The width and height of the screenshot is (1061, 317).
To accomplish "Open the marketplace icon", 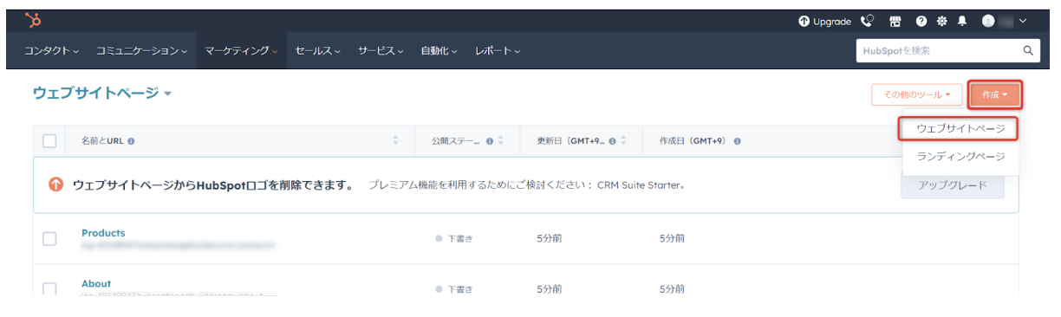I will pos(895,21).
